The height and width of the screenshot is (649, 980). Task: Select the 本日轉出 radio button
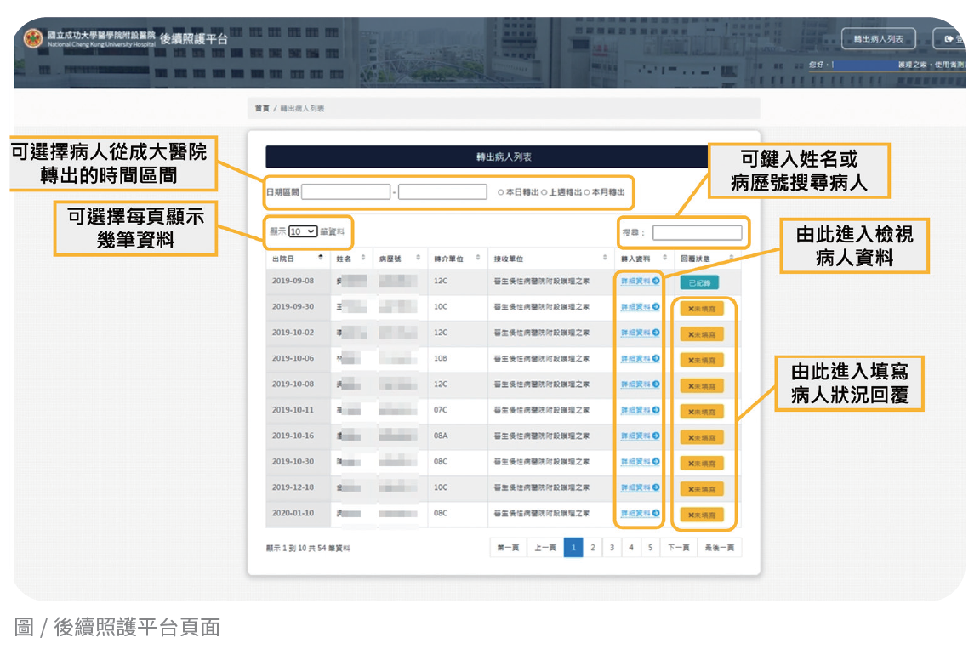click(x=501, y=192)
